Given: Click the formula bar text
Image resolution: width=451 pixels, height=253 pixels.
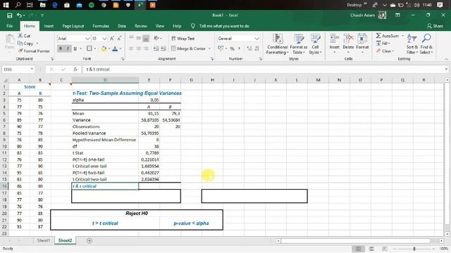Looking at the screenshot, I should pyautogui.click(x=98, y=70).
